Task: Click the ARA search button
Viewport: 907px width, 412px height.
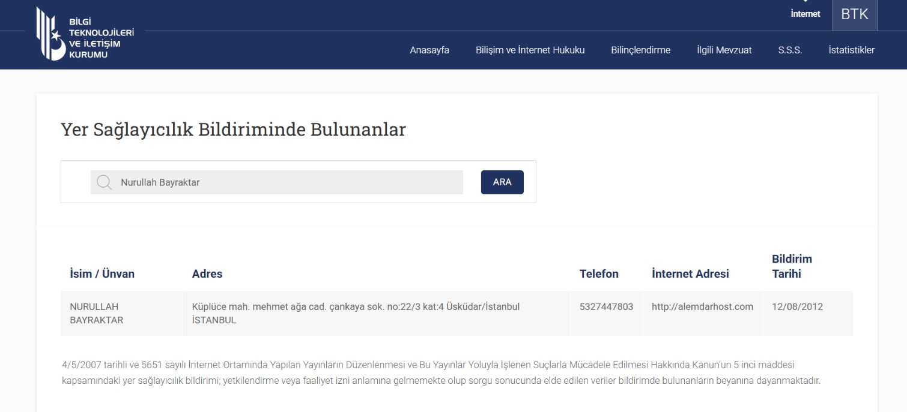Action: coord(502,182)
